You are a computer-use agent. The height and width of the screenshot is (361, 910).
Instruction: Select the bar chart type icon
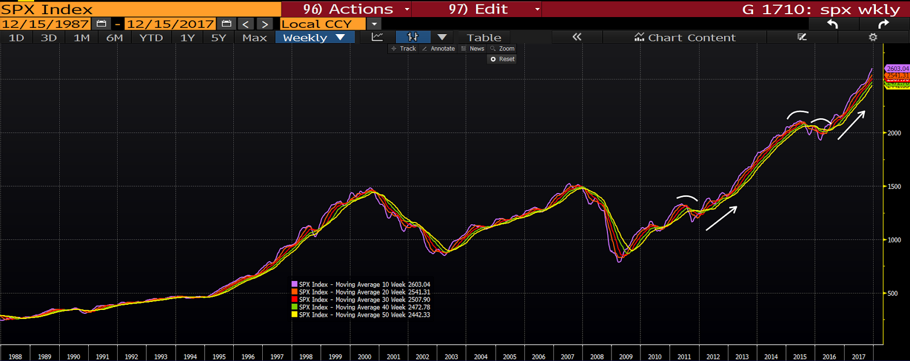(413, 37)
